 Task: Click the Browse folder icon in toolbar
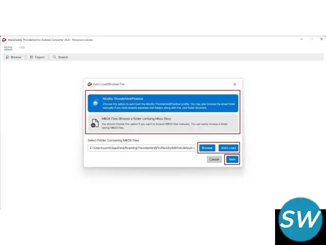click(x=7, y=57)
